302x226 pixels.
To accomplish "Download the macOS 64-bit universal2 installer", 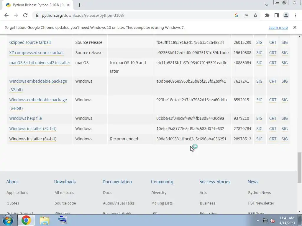I will click(x=40, y=63).
